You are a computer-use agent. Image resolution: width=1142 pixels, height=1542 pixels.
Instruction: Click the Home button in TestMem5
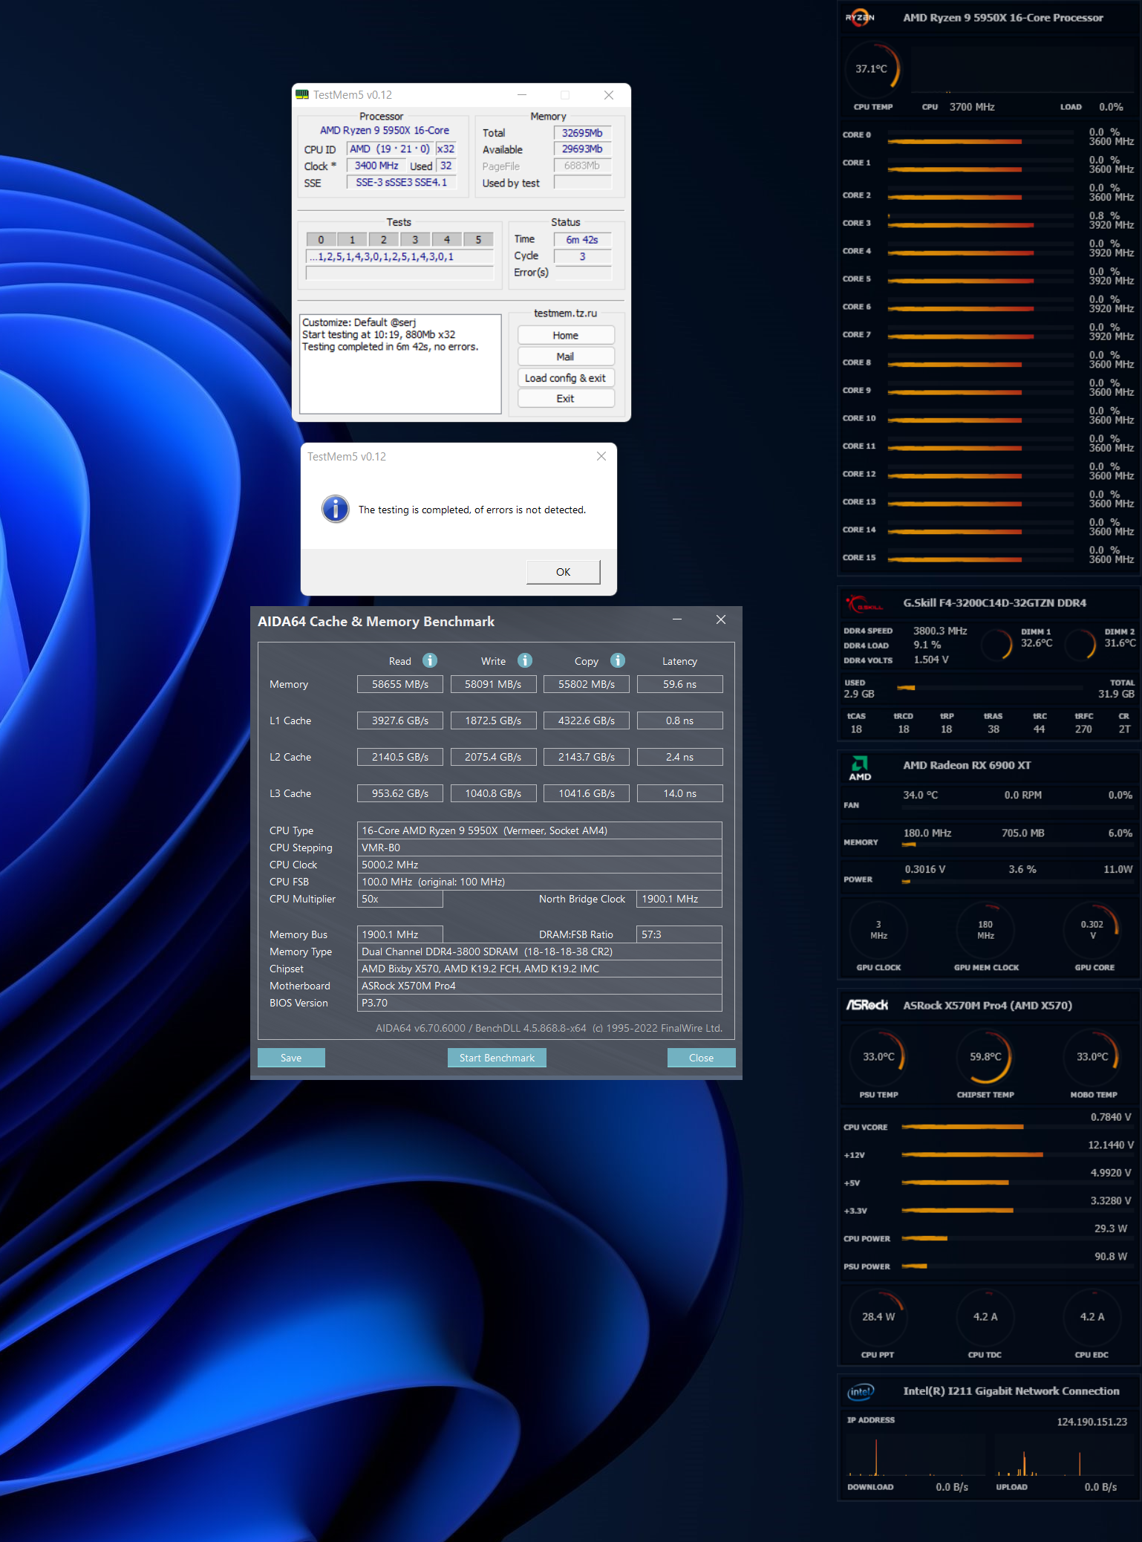[566, 336]
